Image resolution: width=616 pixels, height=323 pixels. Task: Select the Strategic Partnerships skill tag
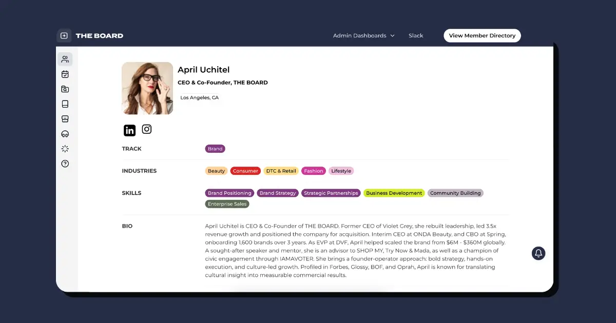click(331, 193)
